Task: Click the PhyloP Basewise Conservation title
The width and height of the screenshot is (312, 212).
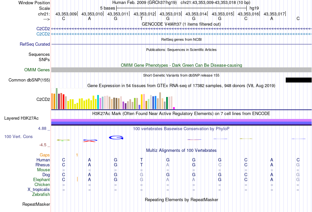Action: (181, 129)
